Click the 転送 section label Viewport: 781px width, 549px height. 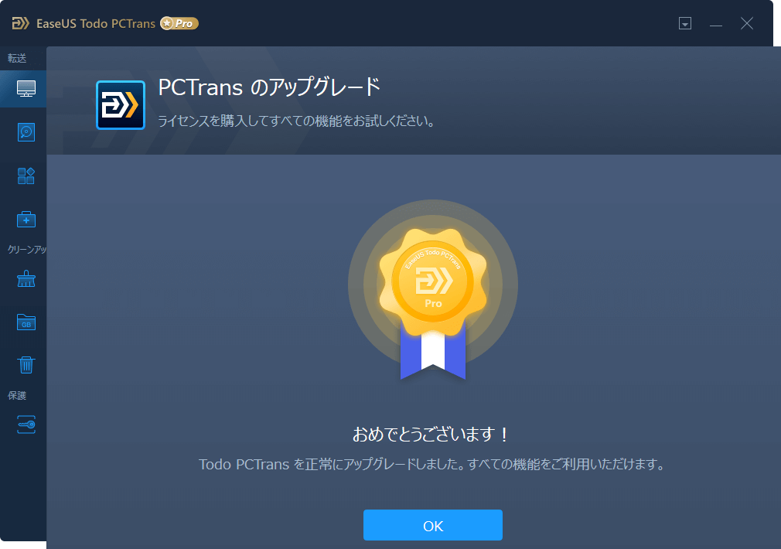click(17, 58)
